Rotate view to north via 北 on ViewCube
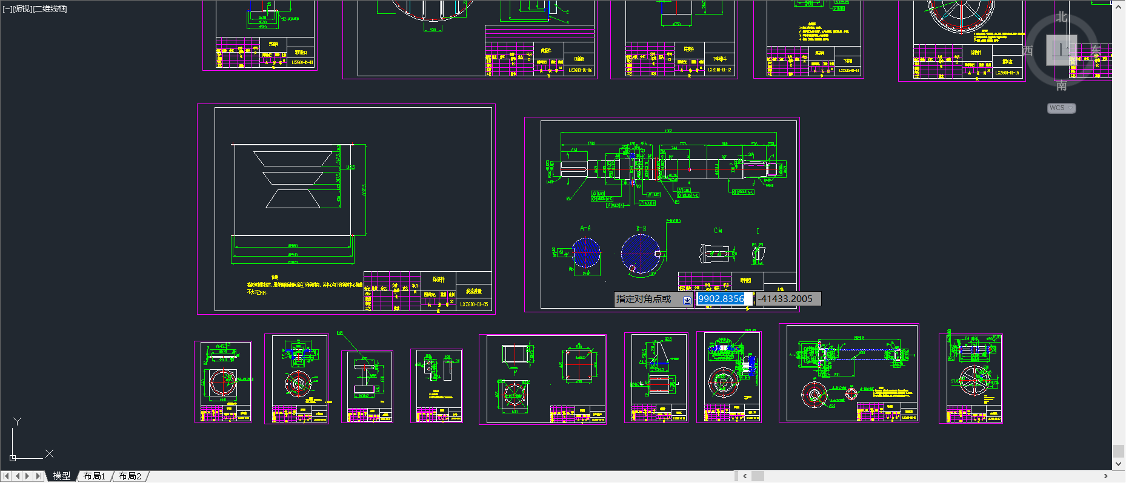 click(1061, 17)
